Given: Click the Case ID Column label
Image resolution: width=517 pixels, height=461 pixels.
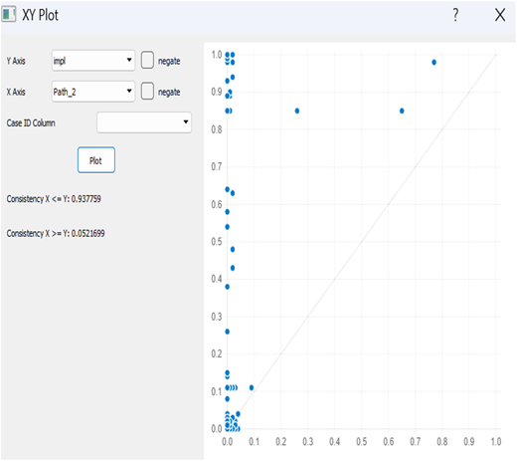Looking at the screenshot, I should (31, 123).
